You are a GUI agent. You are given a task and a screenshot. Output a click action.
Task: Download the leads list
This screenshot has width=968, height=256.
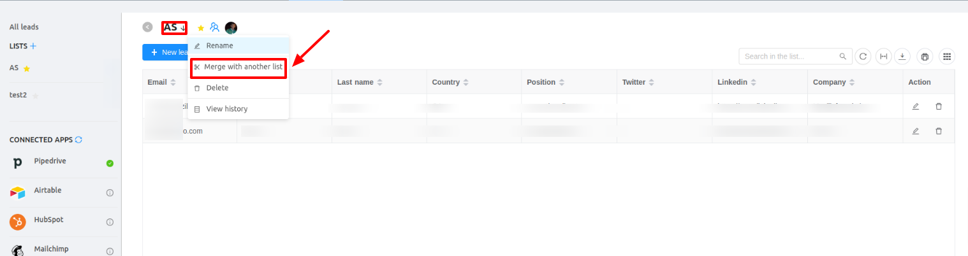902,56
